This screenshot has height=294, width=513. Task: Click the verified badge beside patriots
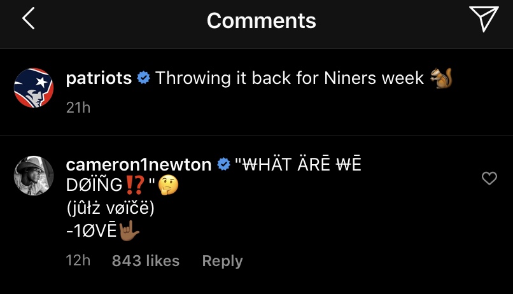144,79
